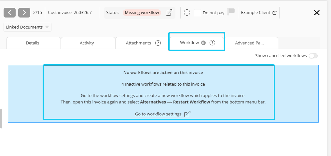This screenshot has width=331, height=156.
Task: Switch to the Details tab
Action: 34,43
